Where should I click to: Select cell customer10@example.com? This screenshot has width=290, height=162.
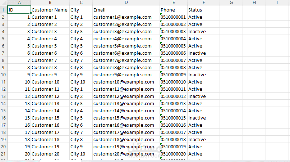pyautogui.click(x=126, y=82)
